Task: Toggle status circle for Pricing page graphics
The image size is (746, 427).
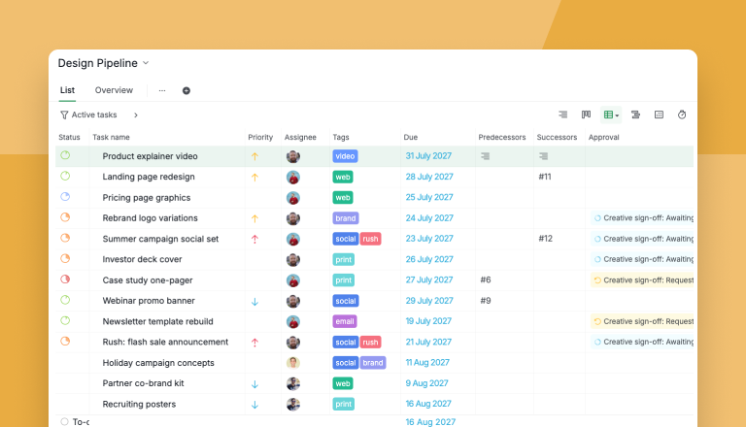Action: [65, 196]
